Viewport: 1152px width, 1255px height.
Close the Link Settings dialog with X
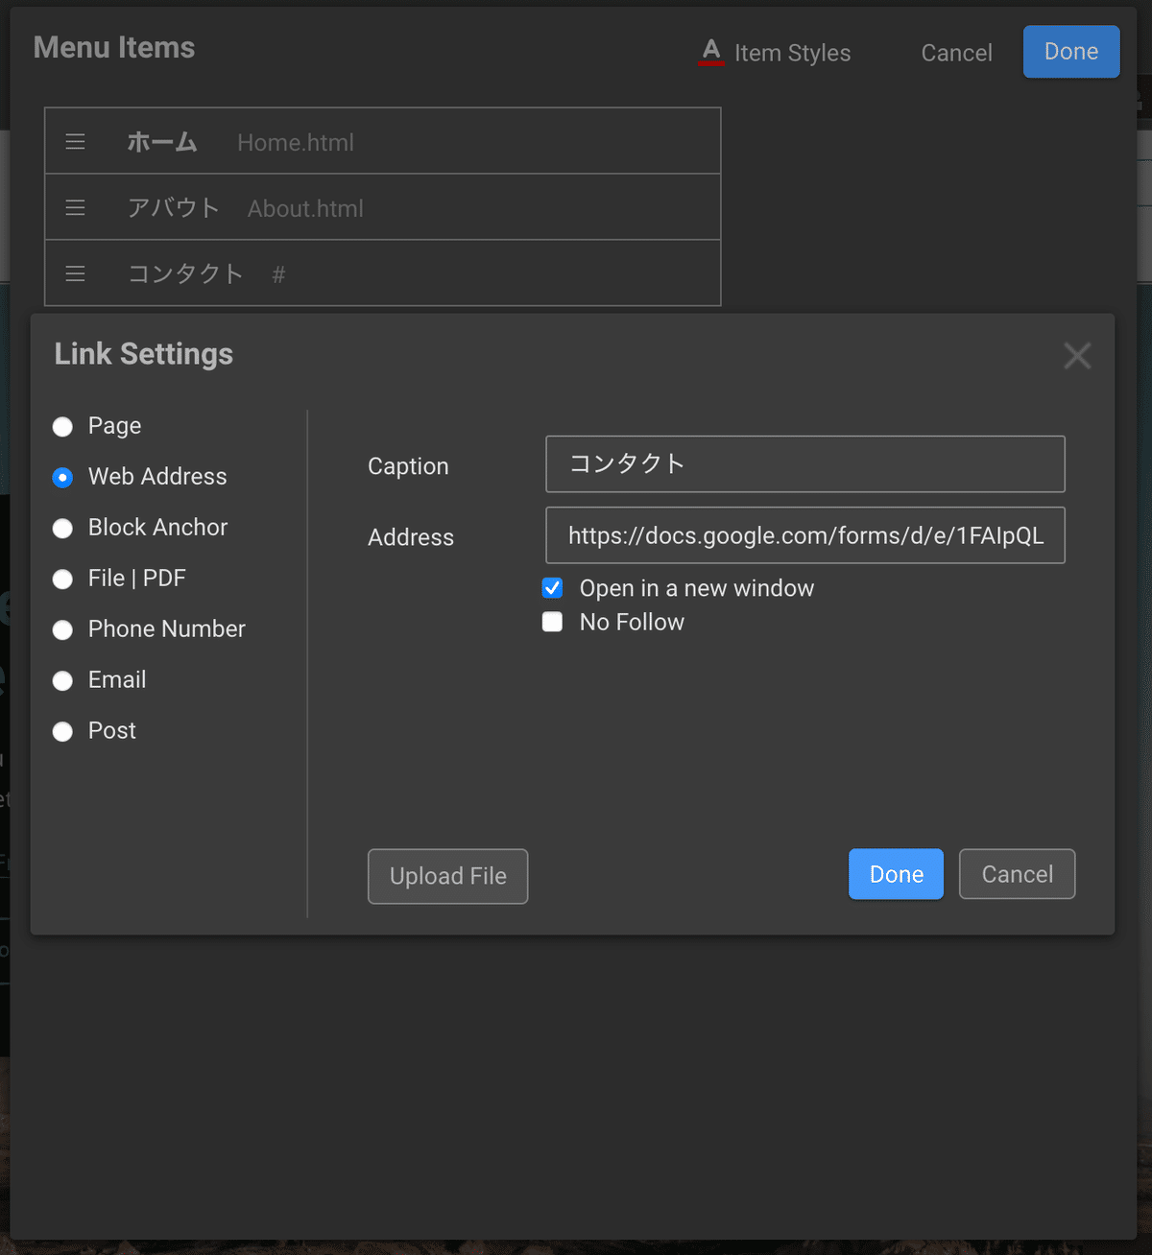pyautogui.click(x=1077, y=356)
